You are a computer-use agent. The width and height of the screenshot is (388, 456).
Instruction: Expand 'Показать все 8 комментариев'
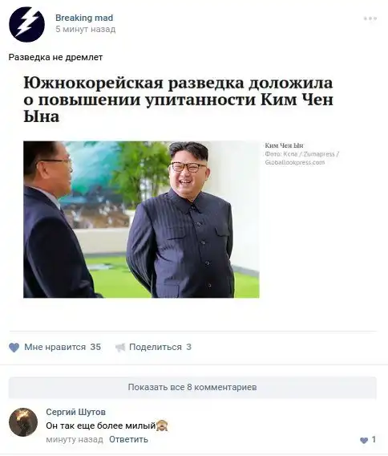tap(192, 388)
